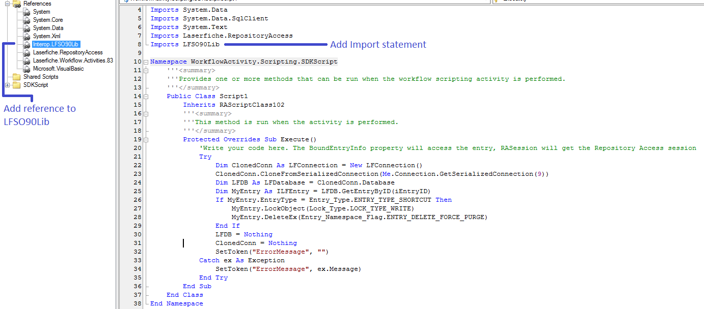
Task: Click the "Inherits RAScriptClass102" line
Action: (x=234, y=105)
